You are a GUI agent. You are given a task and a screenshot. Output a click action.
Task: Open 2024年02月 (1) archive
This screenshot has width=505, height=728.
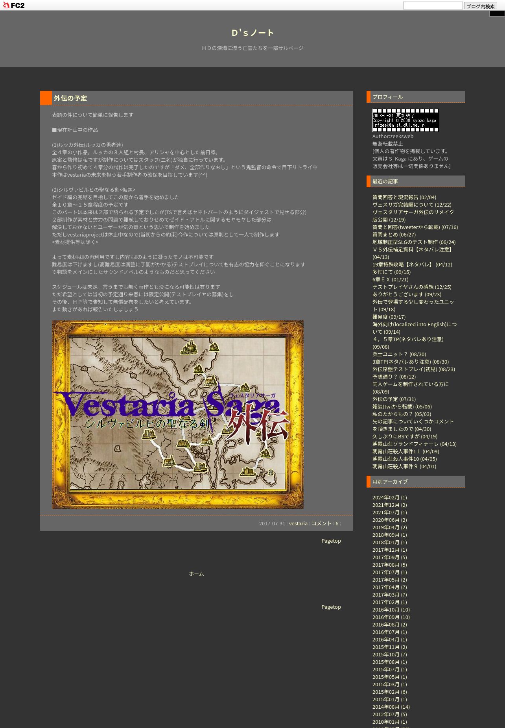tap(390, 497)
